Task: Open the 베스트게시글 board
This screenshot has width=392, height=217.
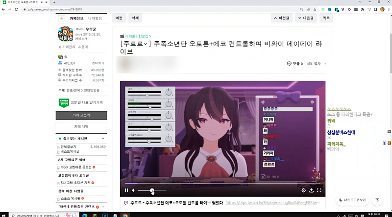Action: [70, 151]
